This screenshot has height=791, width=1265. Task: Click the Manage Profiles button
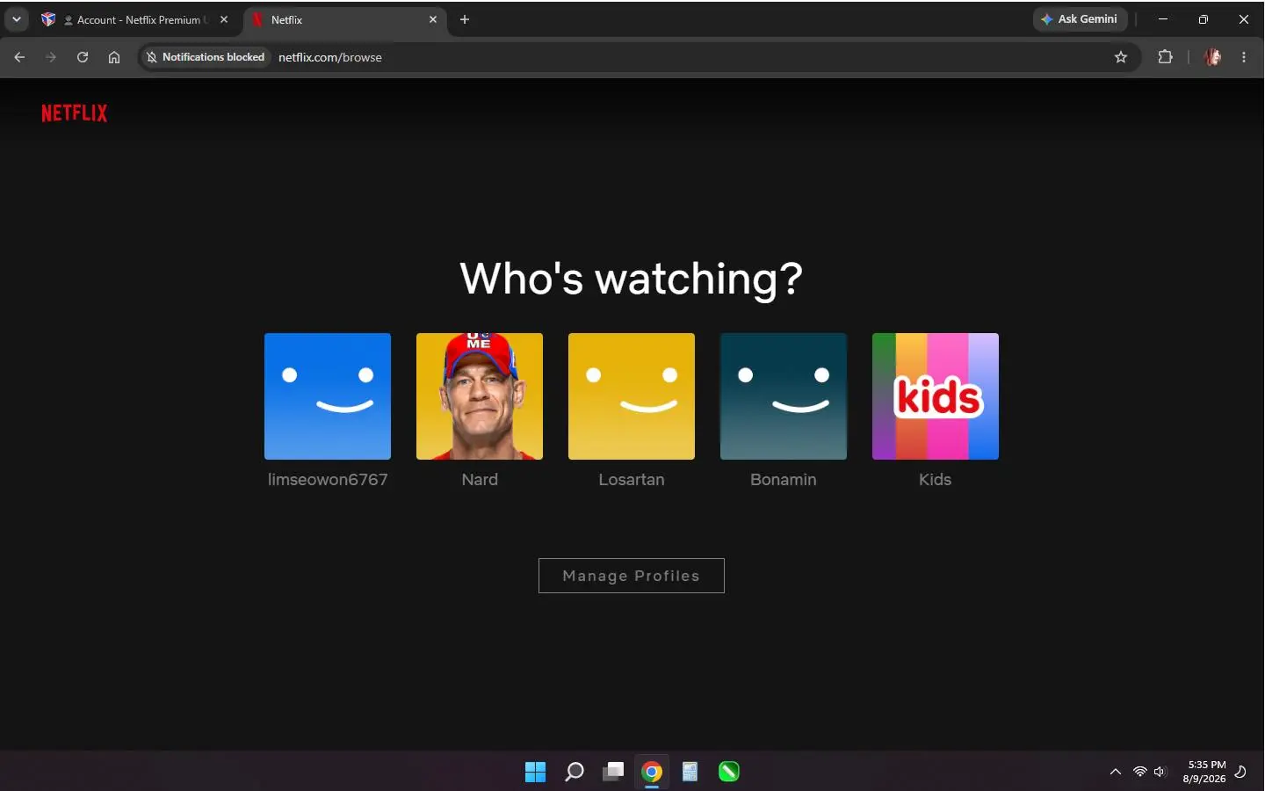tap(632, 576)
